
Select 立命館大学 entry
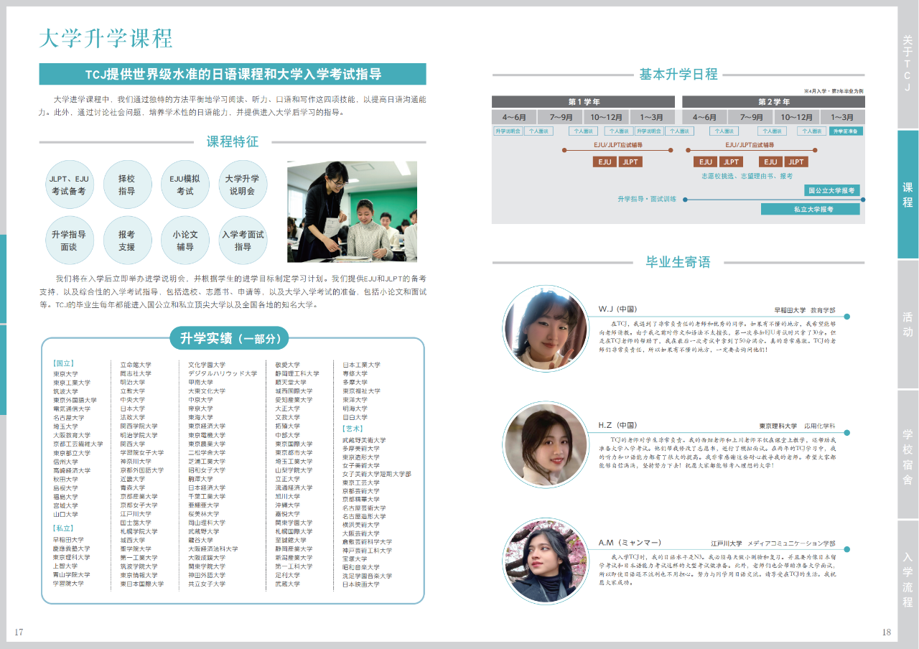point(136,365)
